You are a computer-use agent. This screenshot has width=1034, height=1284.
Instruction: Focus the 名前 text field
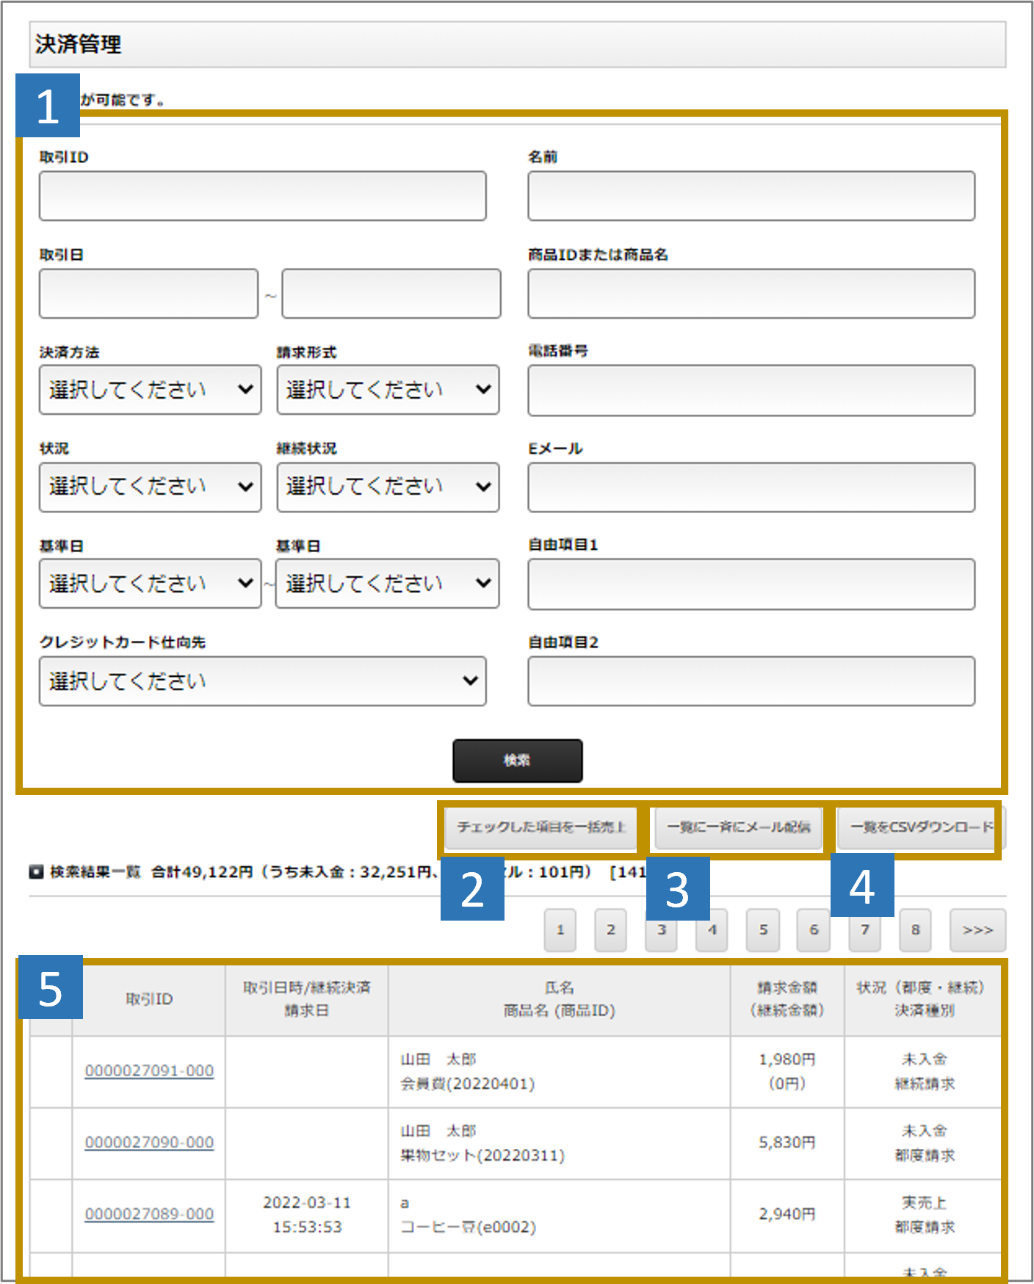click(751, 196)
